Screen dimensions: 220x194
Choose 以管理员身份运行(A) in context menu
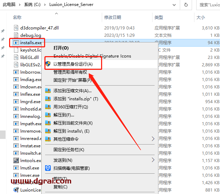[x=73, y=64]
